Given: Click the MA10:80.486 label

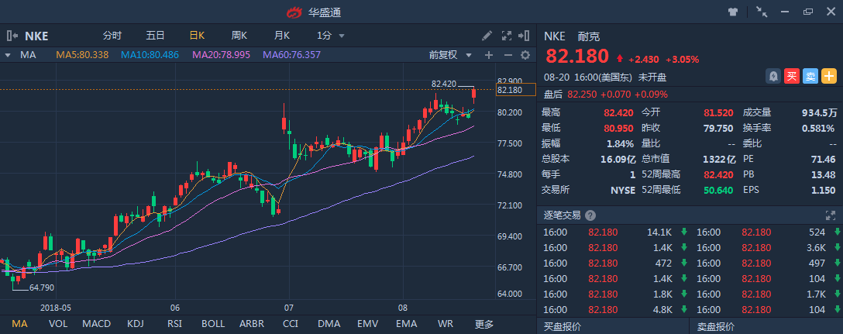Looking at the screenshot, I should (x=150, y=55).
